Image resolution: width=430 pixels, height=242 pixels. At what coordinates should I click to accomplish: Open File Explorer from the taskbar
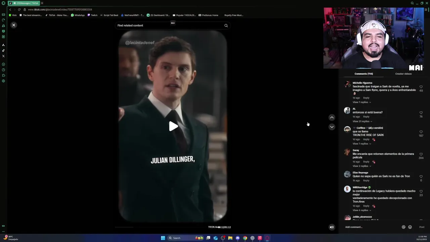pos(230,238)
